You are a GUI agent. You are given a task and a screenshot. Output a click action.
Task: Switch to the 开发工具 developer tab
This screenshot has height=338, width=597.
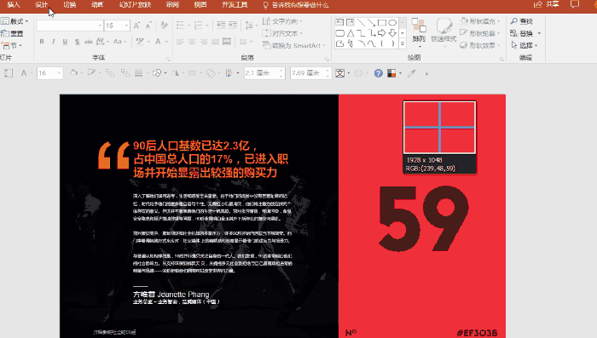click(x=235, y=4)
